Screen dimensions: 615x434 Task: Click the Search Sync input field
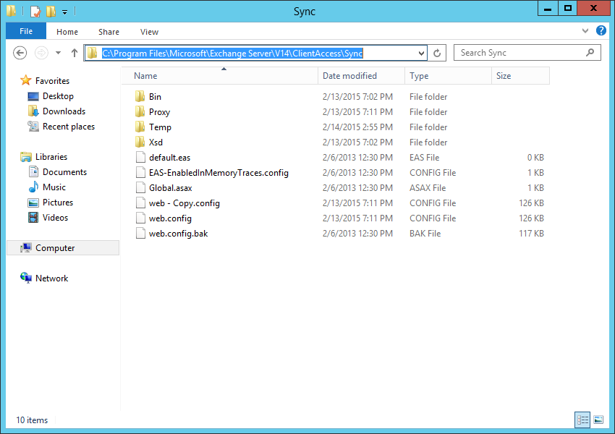point(521,53)
